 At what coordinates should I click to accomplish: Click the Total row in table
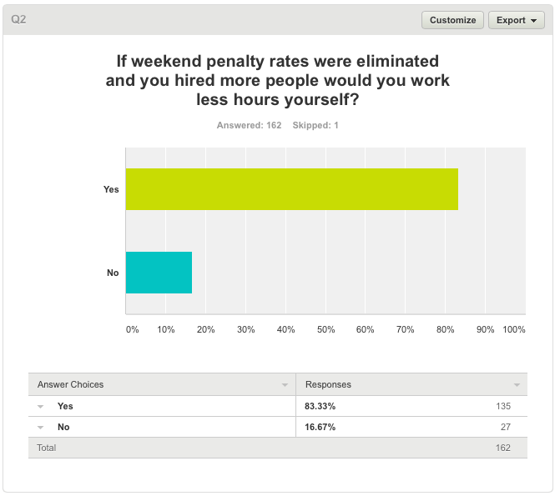click(x=47, y=448)
